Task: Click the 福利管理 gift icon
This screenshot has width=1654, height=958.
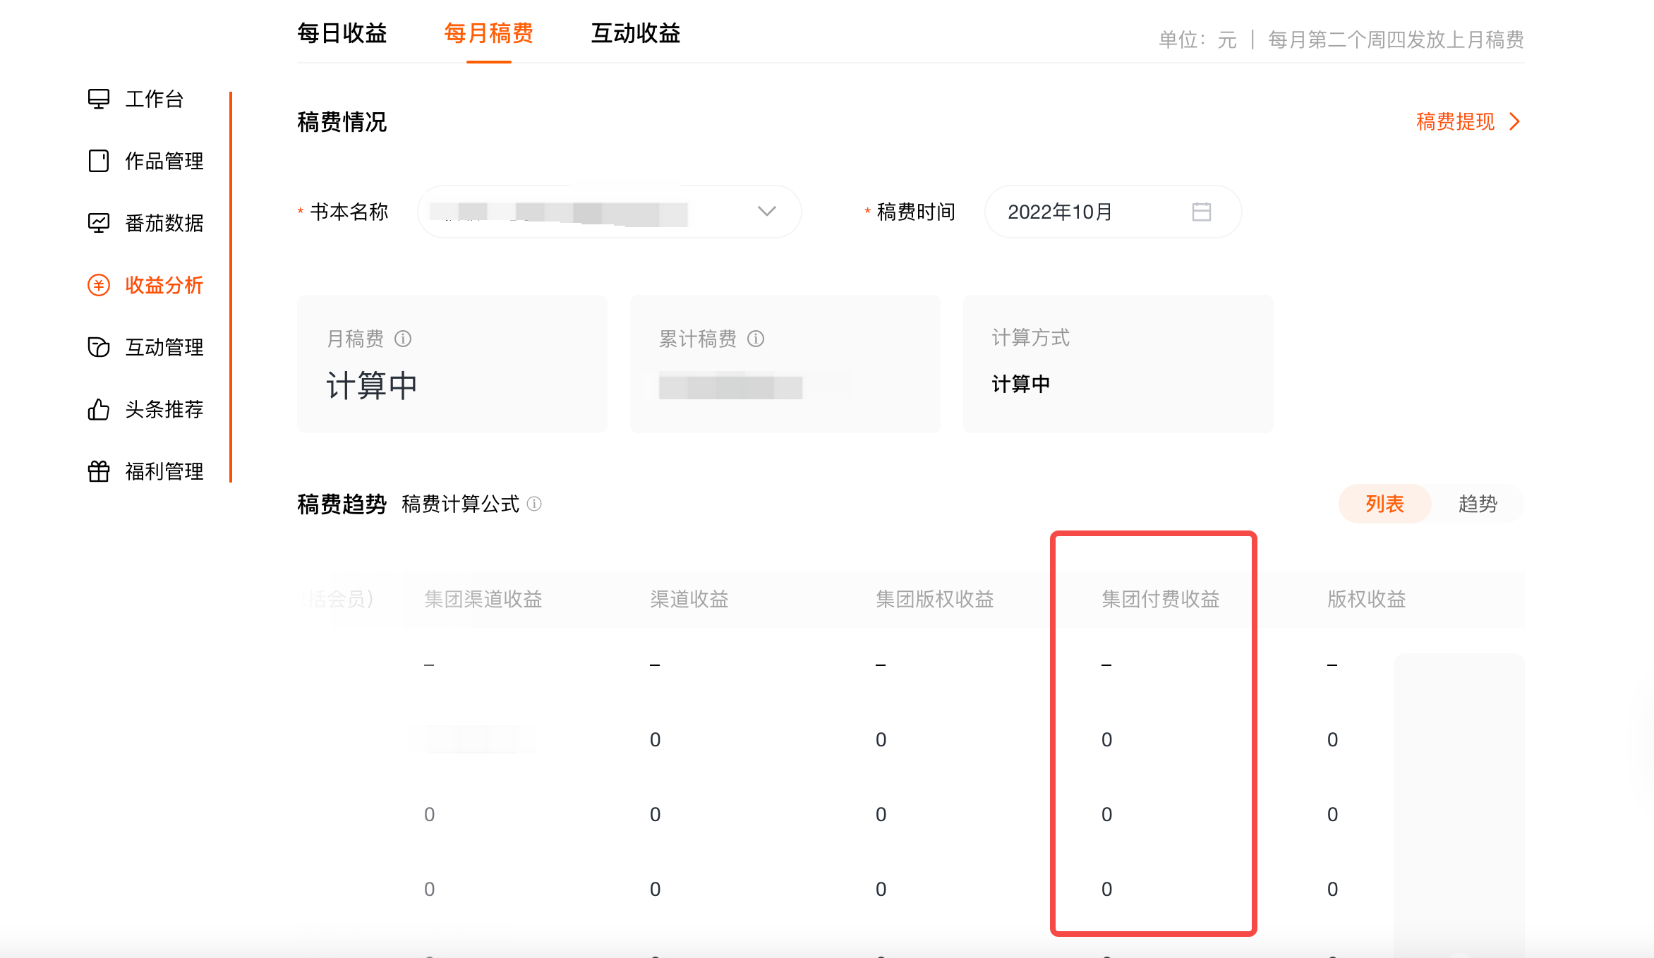Action: click(x=99, y=471)
